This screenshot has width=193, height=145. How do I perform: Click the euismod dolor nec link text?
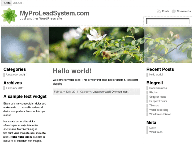tap(23, 109)
